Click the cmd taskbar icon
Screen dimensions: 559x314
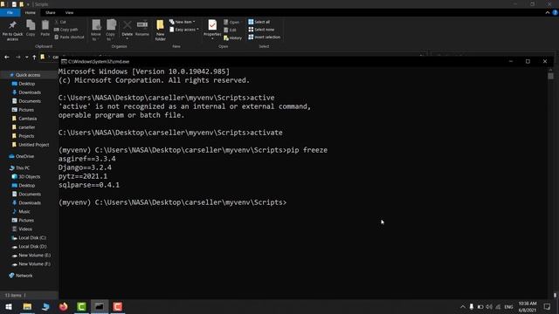[x=100, y=306]
